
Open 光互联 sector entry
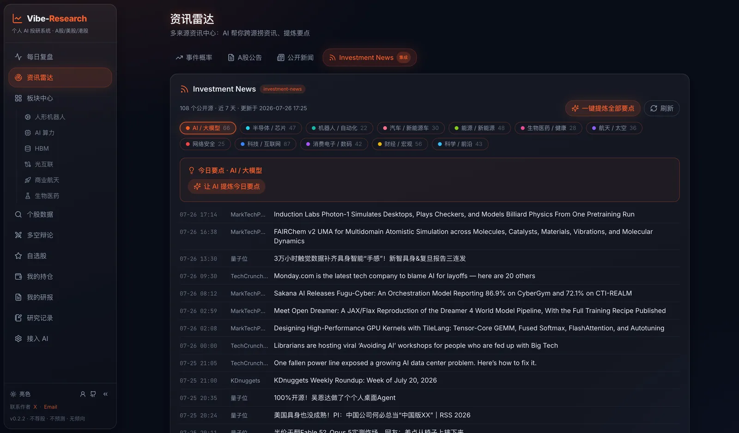click(65, 164)
